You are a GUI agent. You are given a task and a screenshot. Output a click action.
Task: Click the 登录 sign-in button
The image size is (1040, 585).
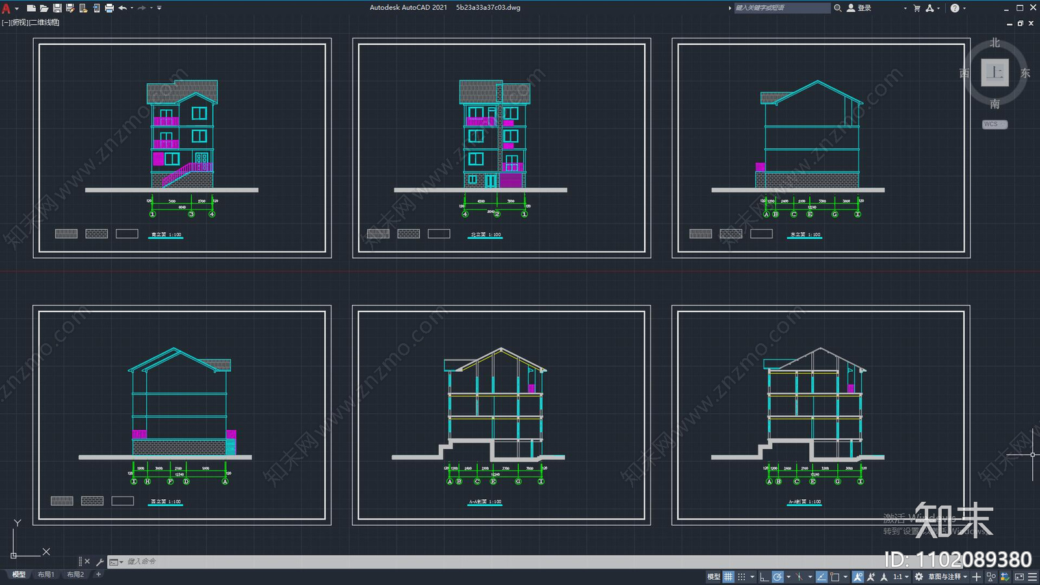(x=859, y=8)
